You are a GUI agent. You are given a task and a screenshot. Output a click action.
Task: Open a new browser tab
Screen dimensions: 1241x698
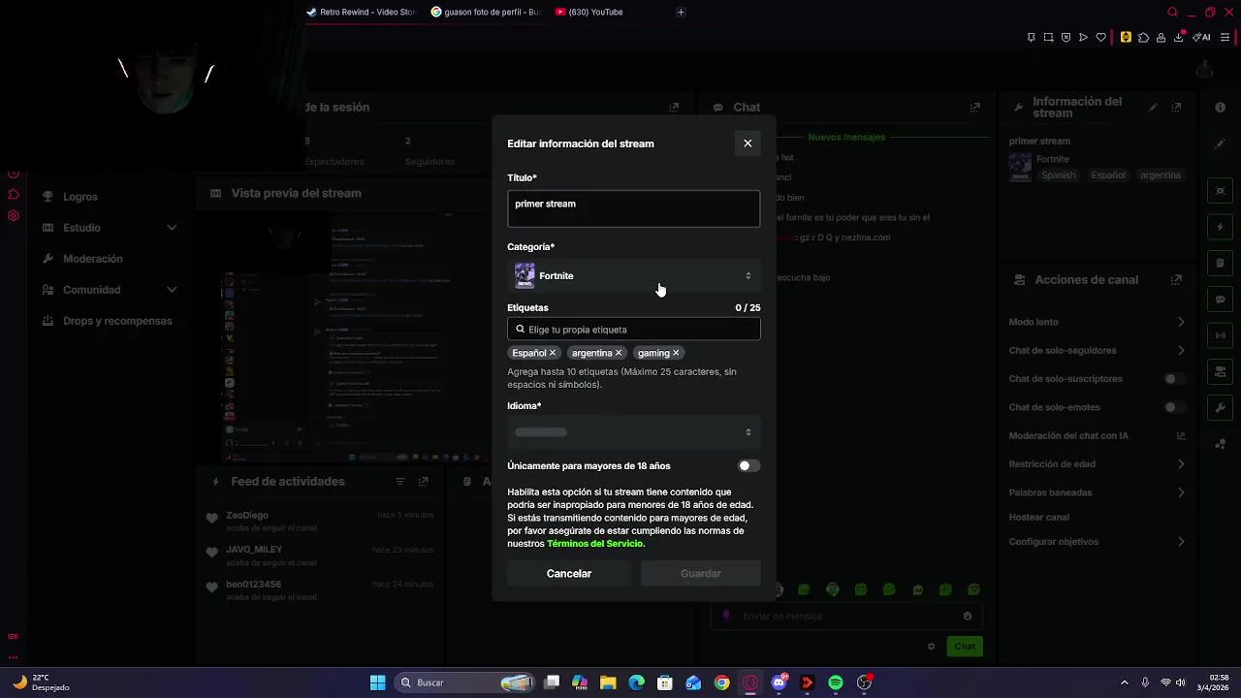(681, 13)
